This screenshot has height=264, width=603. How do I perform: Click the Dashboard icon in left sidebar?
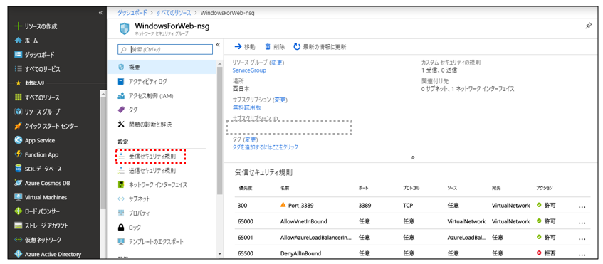(x=18, y=55)
